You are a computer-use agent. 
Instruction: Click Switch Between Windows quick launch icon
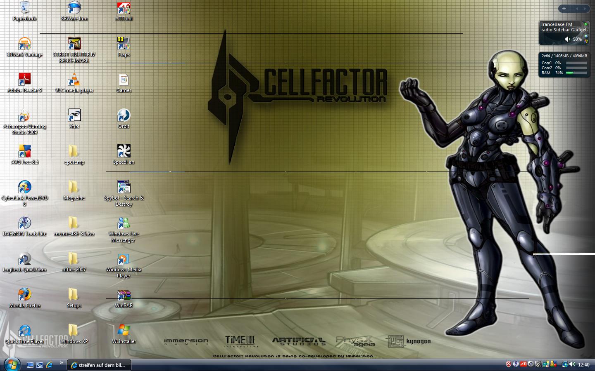coord(40,365)
